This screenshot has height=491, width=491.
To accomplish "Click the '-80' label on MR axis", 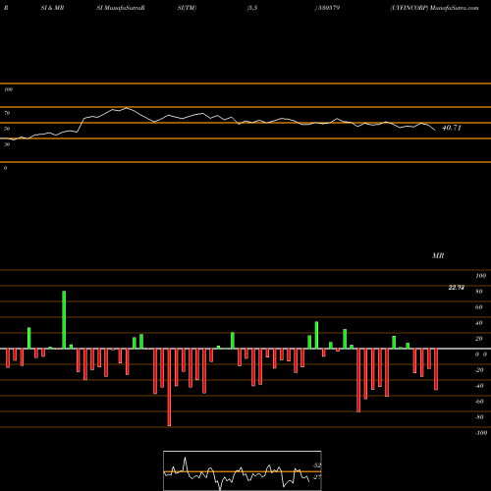I will point(479,417).
